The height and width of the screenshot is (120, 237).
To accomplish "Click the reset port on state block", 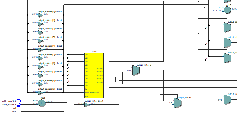I will pos(87,96).
